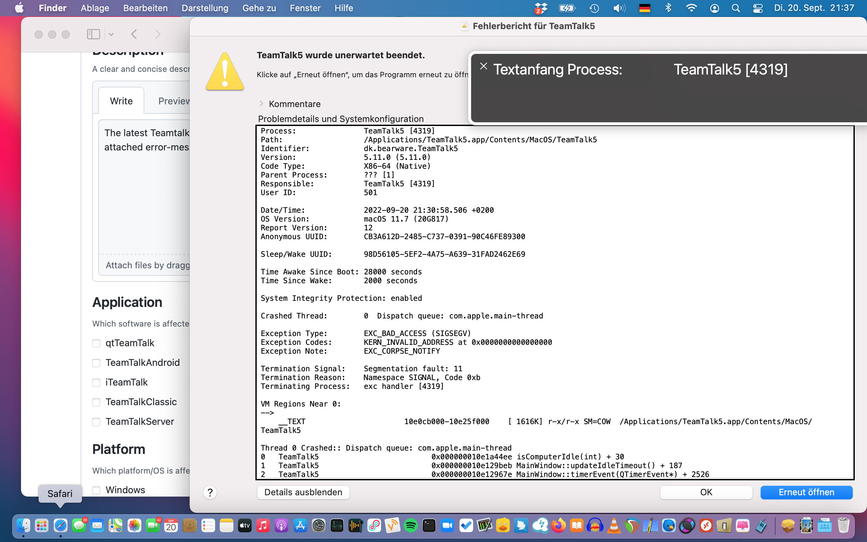Image resolution: width=867 pixels, height=542 pixels.
Task: Click Attach files by dragging area
Action: pos(144,265)
